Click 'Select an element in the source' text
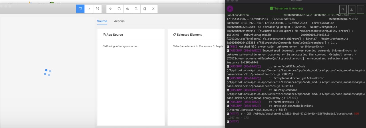The height and width of the screenshot is (128, 366). point(198,46)
